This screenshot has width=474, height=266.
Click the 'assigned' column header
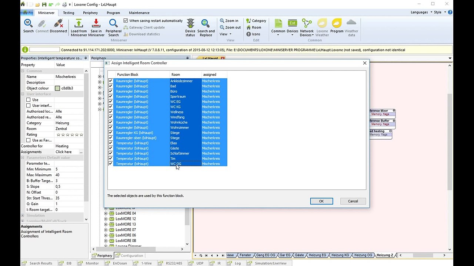click(x=214, y=75)
